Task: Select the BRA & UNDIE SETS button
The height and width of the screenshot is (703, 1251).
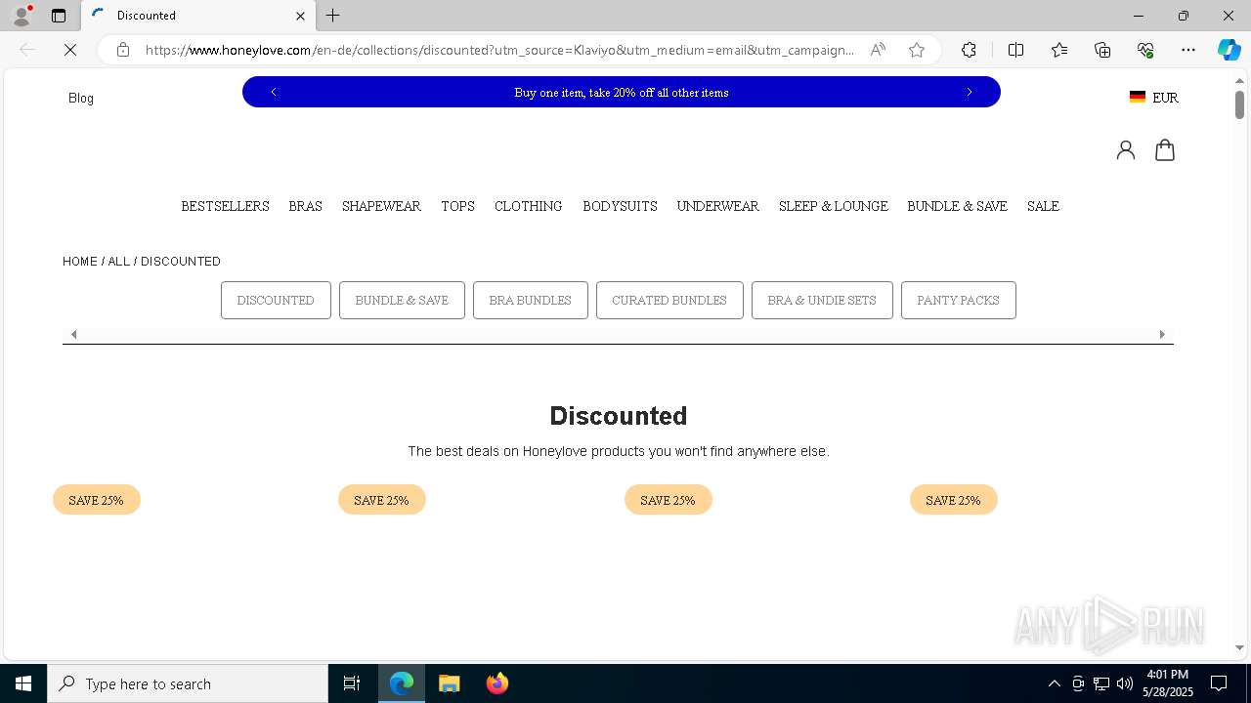Action: 822,300
